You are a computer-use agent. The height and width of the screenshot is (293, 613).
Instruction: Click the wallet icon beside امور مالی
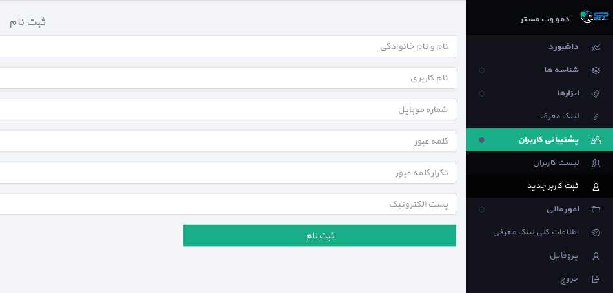coord(596,209)
